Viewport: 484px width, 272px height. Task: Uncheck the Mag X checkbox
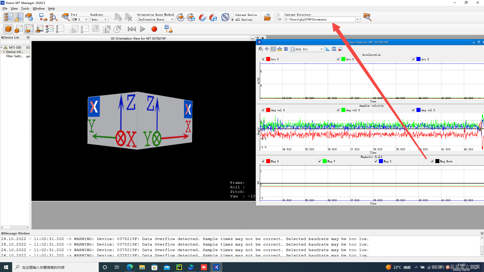[263, 161]
